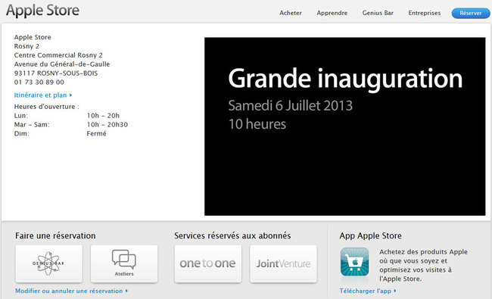Click the Services réservés aux abonnés heading
The image size is (492, 299).
[x=232, y=235]
